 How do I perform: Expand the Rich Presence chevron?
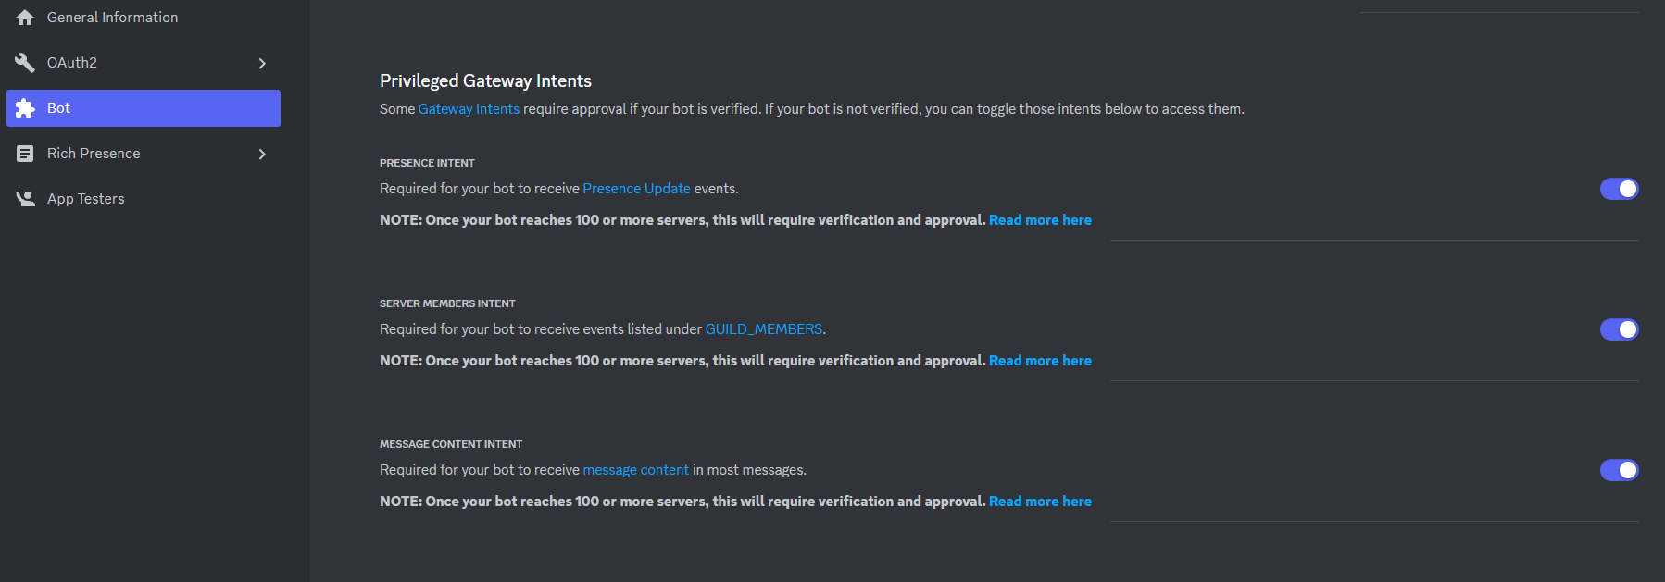(x=262, y=154)
